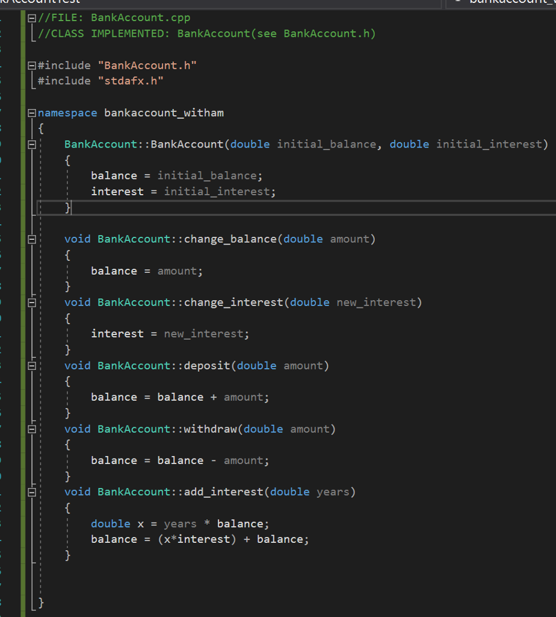Collapse the change_interest function body
The width and height of the screenshot is (556, 617).
tap(31, 302)
